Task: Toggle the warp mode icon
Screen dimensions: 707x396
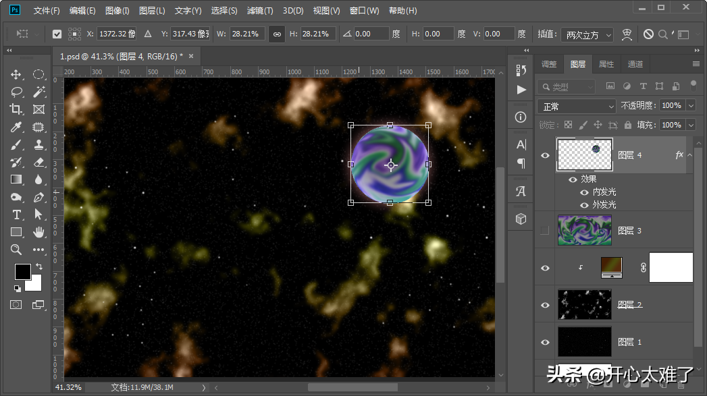Action: 627,34
